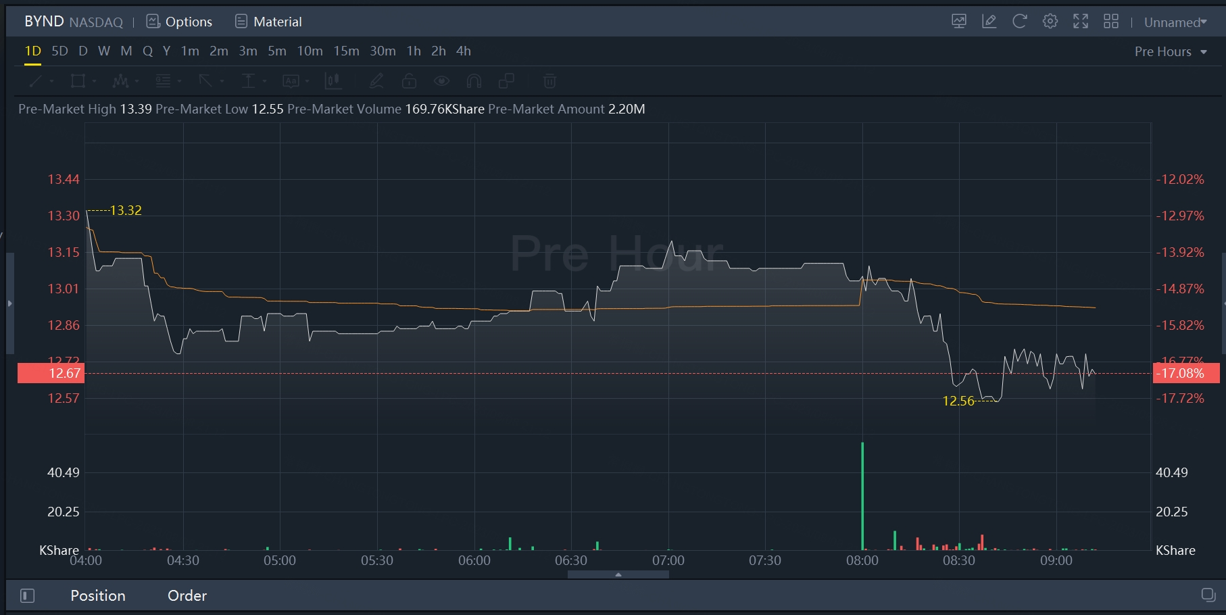The width and height of the screenshot is (1226, 615).
Task: Expand chart to fullscreen
Action: click(x=1080, y=22)
